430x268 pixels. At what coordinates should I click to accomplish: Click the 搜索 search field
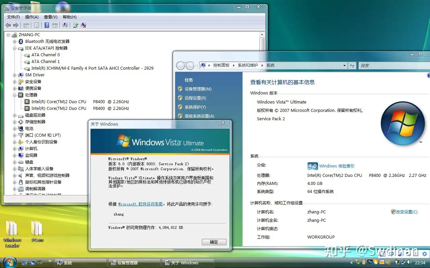click(x=394, y=65)
